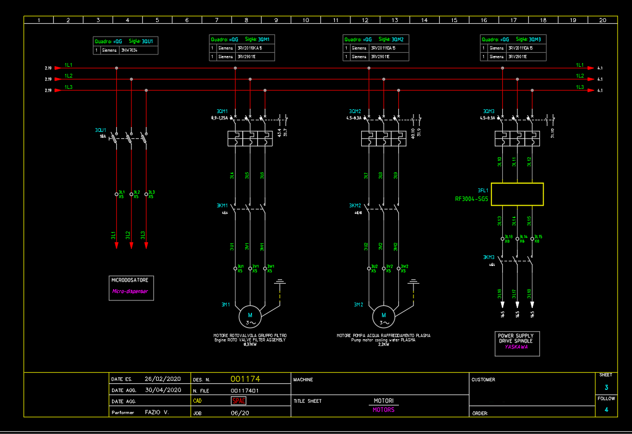Select the ground symbol beside motor 3M1
This screenshot has width=632, height=434.
pos(280,282)
